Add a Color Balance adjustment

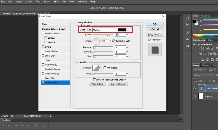(x=205, y=54)
